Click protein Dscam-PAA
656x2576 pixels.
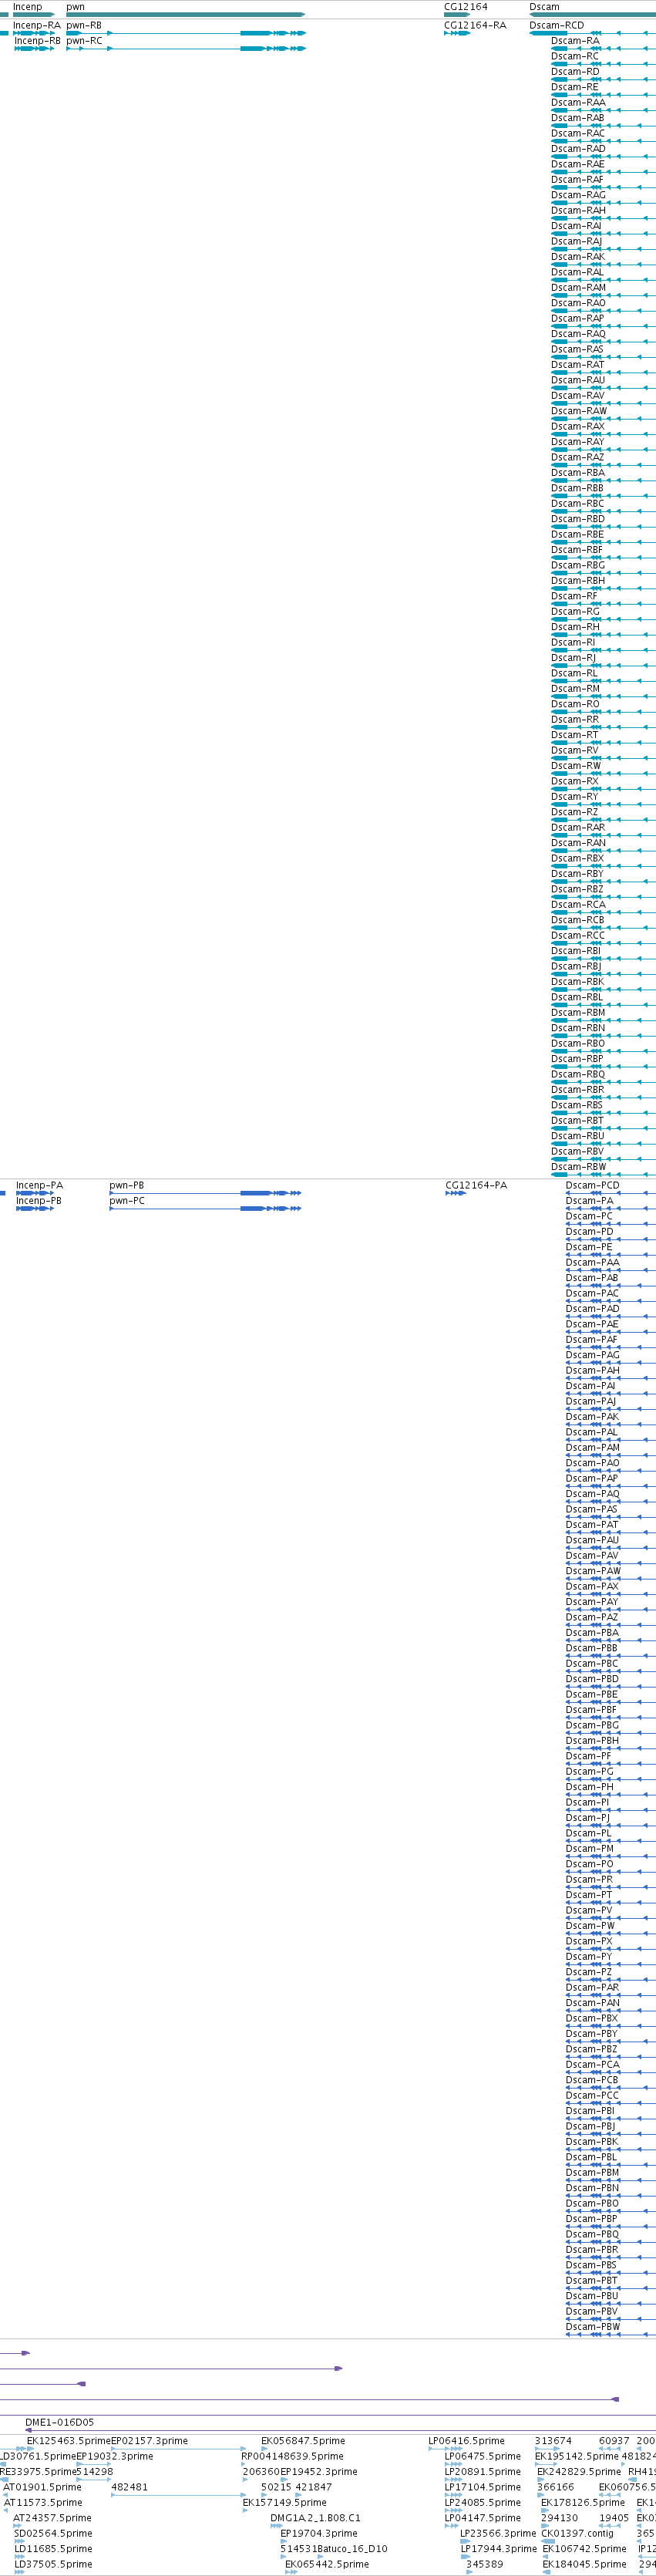[x=592, y=1263]
